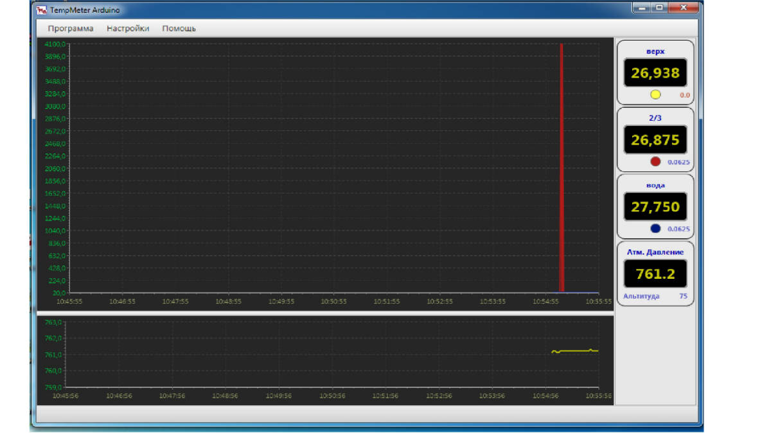
Task: Click the yellow pressure line on lower chart
Action: tap(575, 351)
